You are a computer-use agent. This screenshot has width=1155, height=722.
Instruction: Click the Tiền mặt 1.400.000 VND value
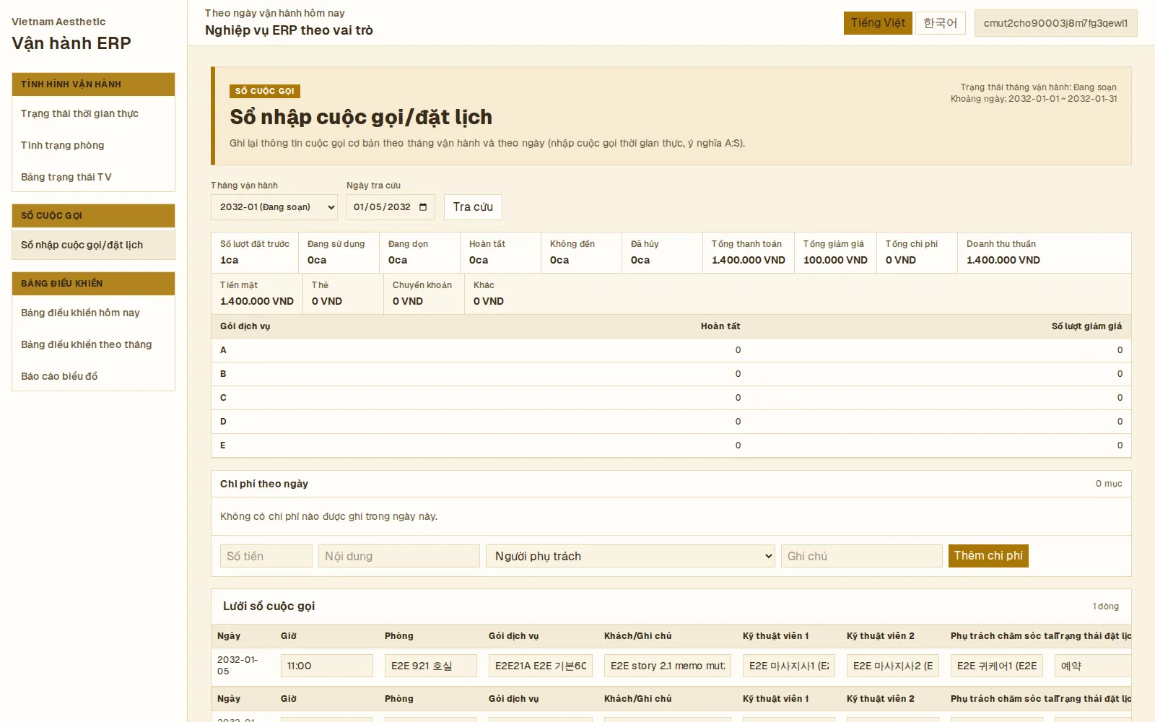[257, 301]
